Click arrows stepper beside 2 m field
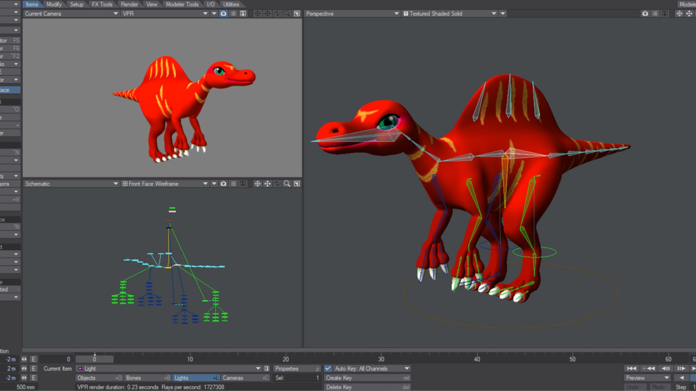The height and width of the screenshot is (391, 696). coord(24,369)
